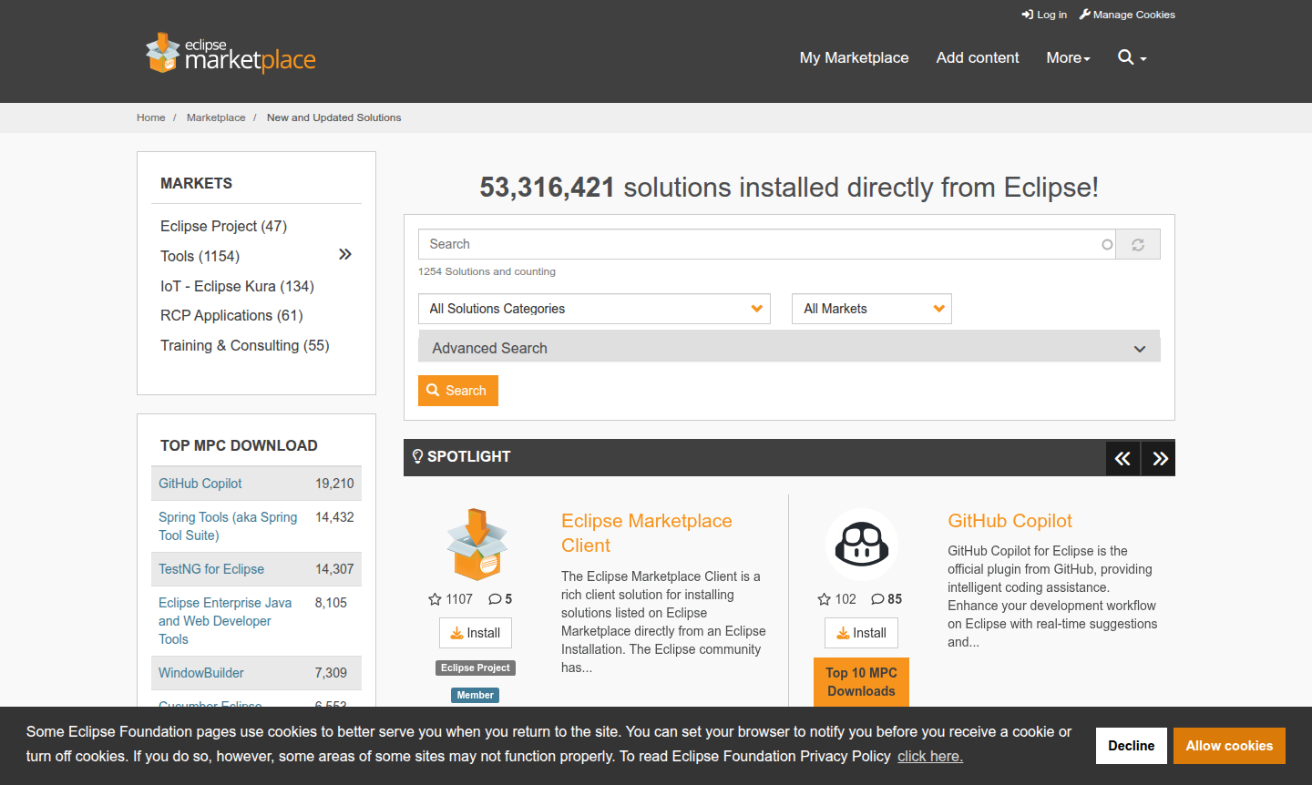Go to My Marketplace
This screenshot has height=785, width=1312.
pyautogui.click(x=854, y=57)
